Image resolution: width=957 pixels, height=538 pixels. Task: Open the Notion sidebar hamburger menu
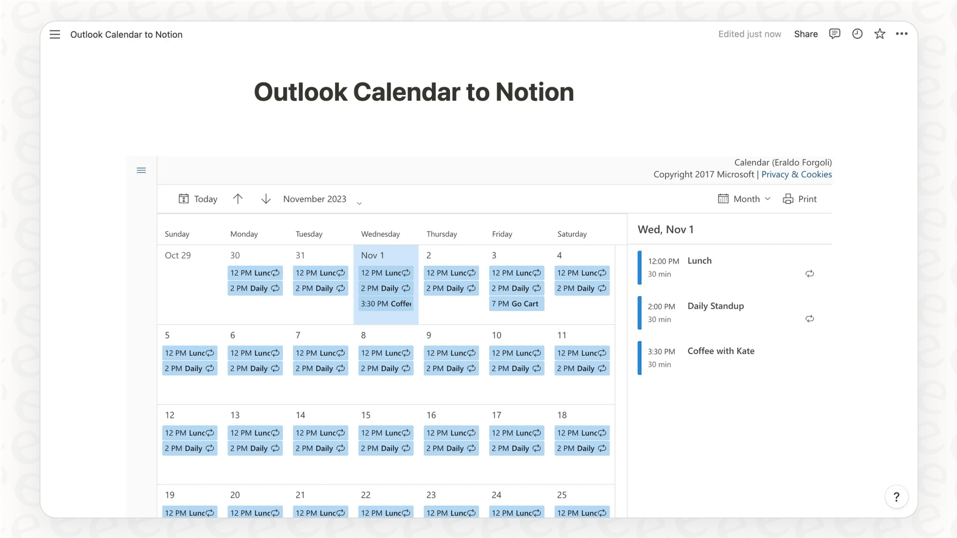[x=55, y=34]
